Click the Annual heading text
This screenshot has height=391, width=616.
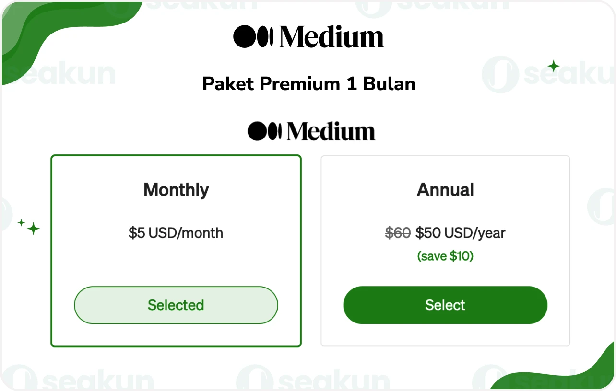click(445, 190)
